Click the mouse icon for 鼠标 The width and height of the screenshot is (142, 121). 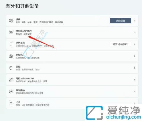[x=11, y=68]
